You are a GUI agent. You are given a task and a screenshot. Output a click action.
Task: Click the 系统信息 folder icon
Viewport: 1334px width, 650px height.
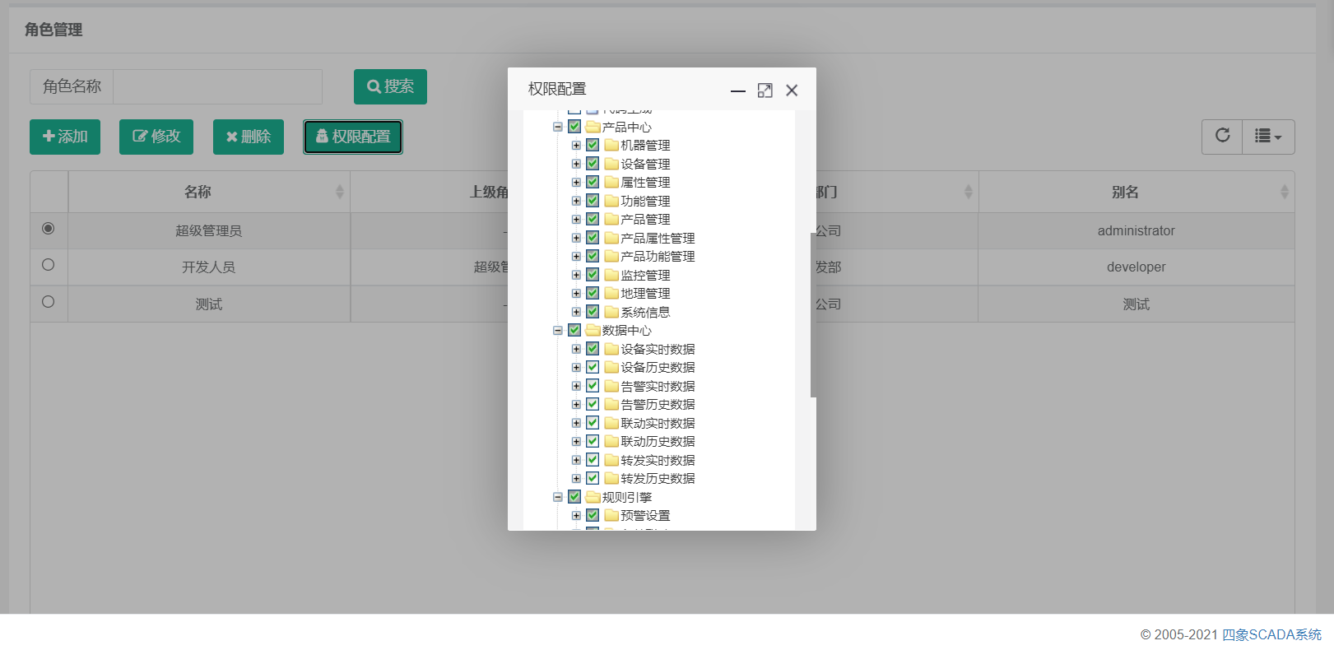coord(611,313)
